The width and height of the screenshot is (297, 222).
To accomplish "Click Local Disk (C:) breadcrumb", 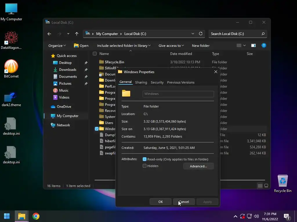I will 135,34.
